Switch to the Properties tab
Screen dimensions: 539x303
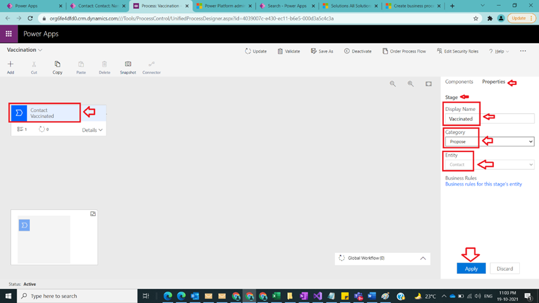pyautogui.click(x=493, y=82)
